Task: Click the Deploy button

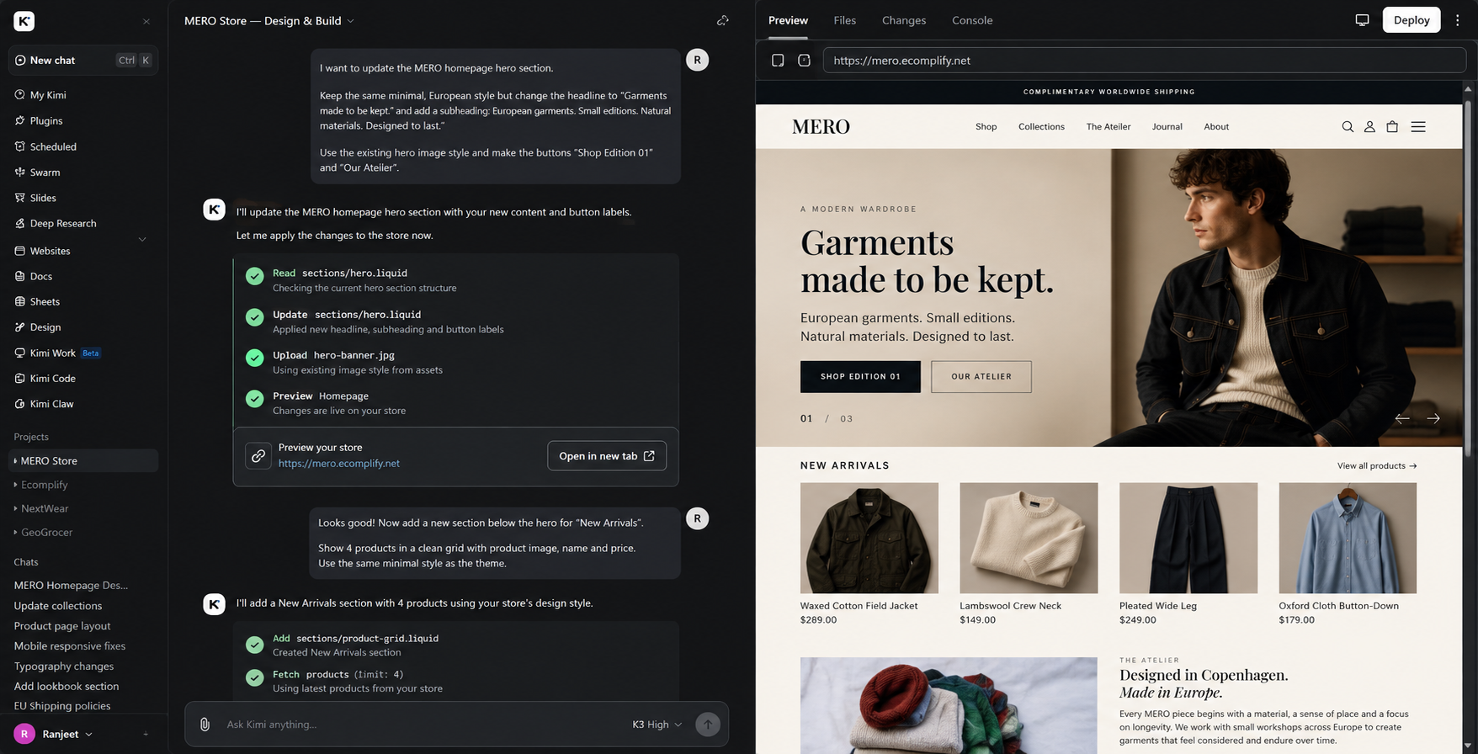Action: (1412, 20)
